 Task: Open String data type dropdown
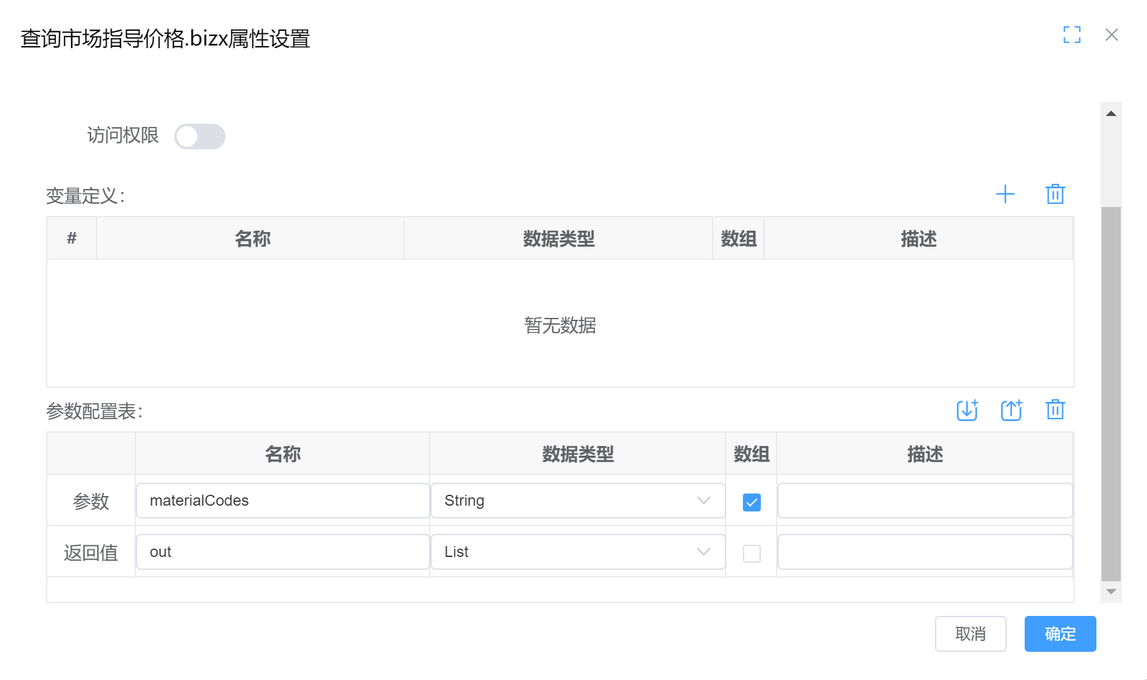[x=577, y=501]
